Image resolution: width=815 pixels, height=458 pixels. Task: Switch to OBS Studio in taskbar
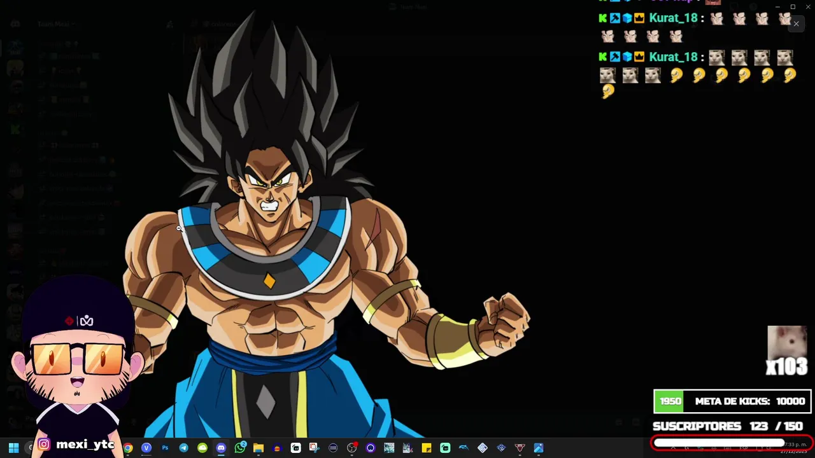click(x=352, y=448)
